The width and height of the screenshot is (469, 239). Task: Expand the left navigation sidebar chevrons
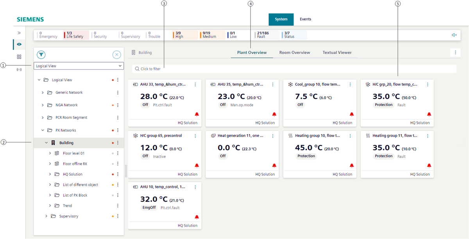[x=19, y=33]
